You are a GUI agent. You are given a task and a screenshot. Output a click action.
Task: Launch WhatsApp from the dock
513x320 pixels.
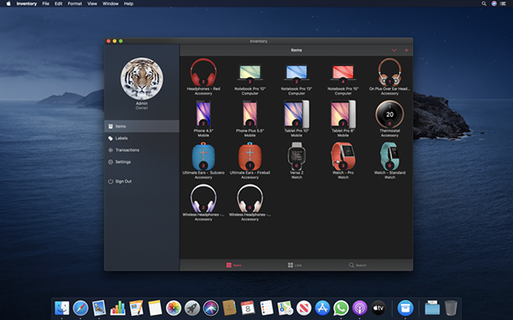click(x=341, y=308)
